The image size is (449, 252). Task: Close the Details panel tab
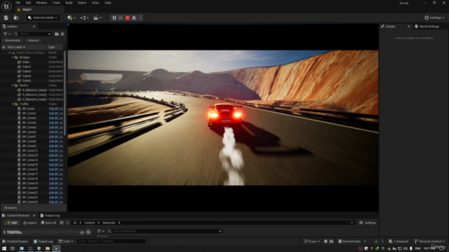(408, 27)
